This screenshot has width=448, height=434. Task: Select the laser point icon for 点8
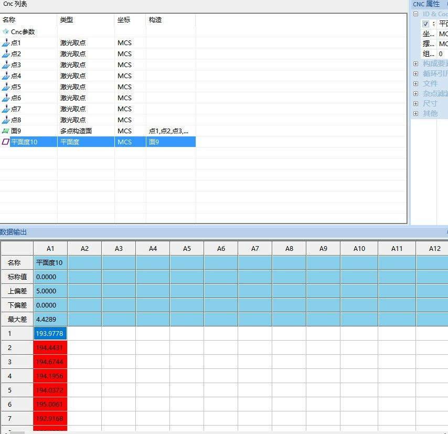click(x=6, y=120)
